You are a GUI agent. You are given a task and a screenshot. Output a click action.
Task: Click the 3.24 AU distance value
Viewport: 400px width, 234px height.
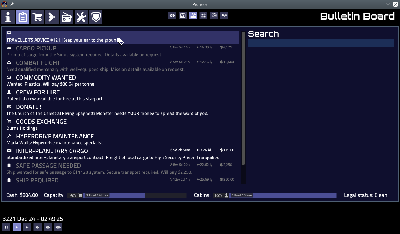click(x=205, y=150)
